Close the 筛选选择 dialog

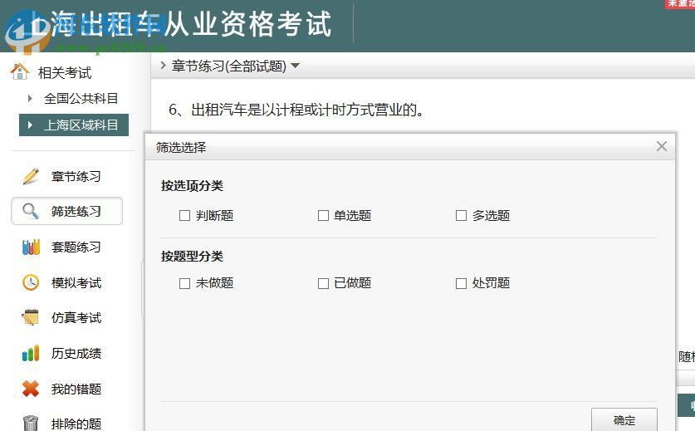(x=661, y=146)
